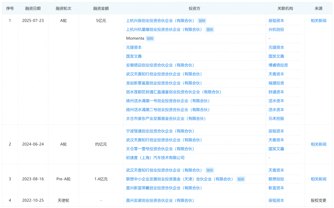Click the Momenta investor link
Screen dimensions: 334x208
click(x=135, y=38)
